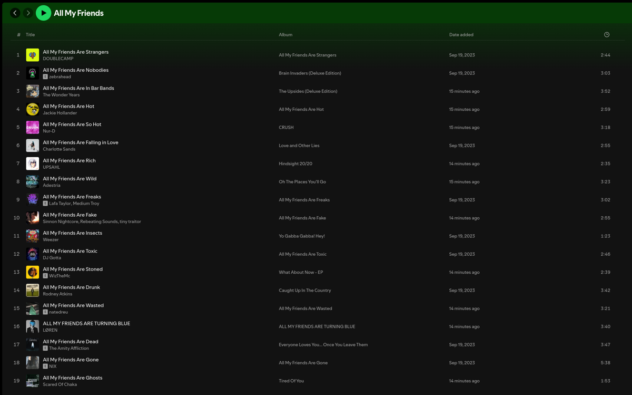Open album Caught Up In The Country
The image size is (632, 395).
click(x=305, y=291)
